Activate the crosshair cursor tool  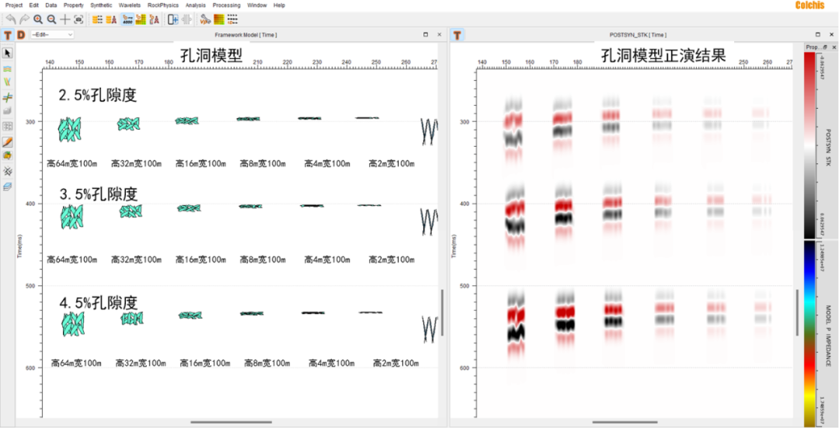click(64, 19)
